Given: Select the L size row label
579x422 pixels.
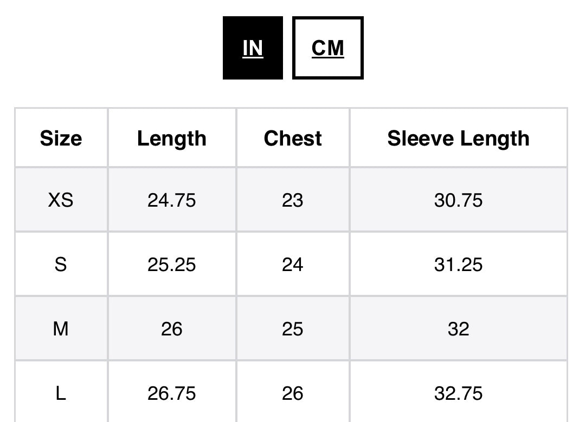Looking at the screenshot, I should [x=61, y=393].
